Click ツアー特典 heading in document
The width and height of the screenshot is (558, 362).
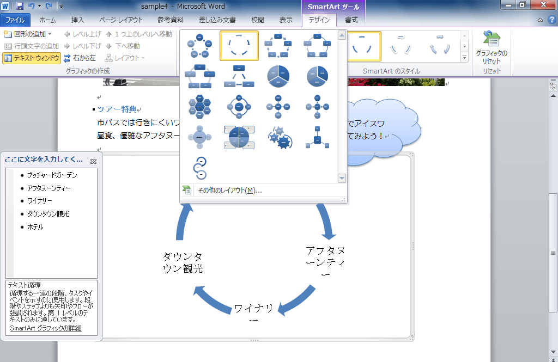pos(117,109)
